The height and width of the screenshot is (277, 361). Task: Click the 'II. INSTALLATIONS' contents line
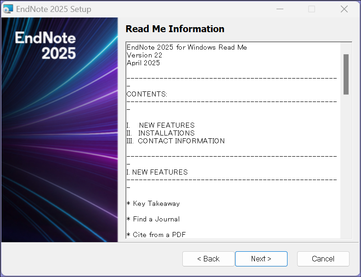pyautogui.click(x=160, y=133)
